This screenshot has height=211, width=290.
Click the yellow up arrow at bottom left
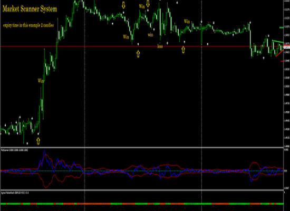point(38,141)
